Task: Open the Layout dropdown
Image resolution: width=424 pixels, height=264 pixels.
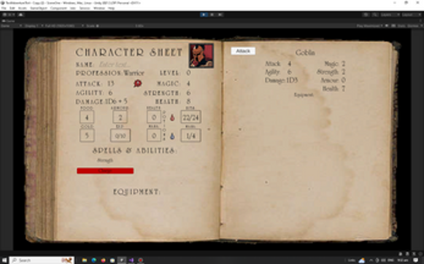Action: [411, 15]
